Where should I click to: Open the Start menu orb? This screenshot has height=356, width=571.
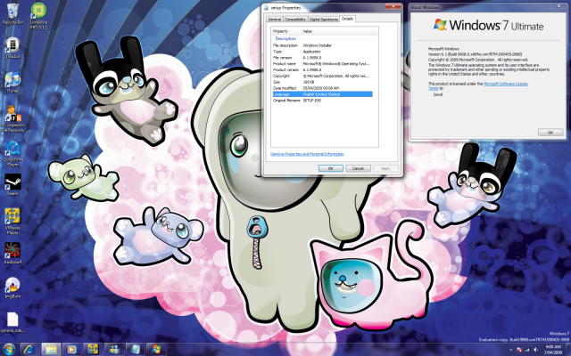coord(9,349)
